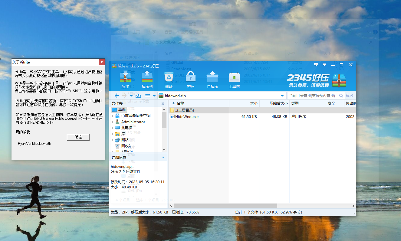Click the feedback speech bubble icon in title bar
This screenshot has width=401, height=241.
pyautogui.click(x=316, y=65)
